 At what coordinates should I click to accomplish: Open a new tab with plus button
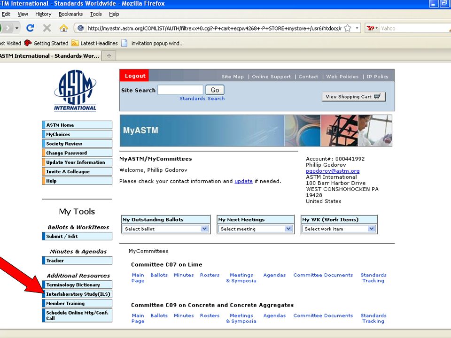tap(109, 56)
